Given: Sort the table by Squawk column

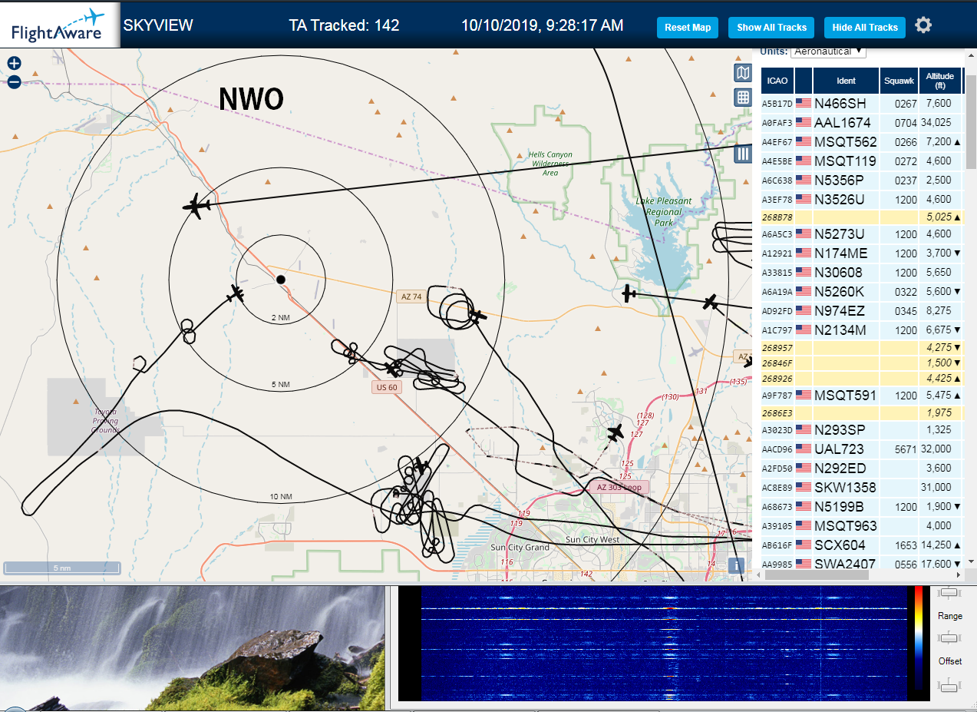Looking at the screenshot, I should tap(899, 81).
